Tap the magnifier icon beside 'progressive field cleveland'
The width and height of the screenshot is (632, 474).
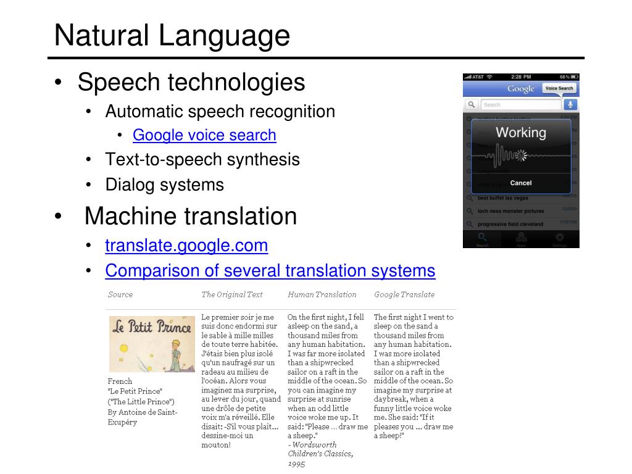[x=470, y=224]
